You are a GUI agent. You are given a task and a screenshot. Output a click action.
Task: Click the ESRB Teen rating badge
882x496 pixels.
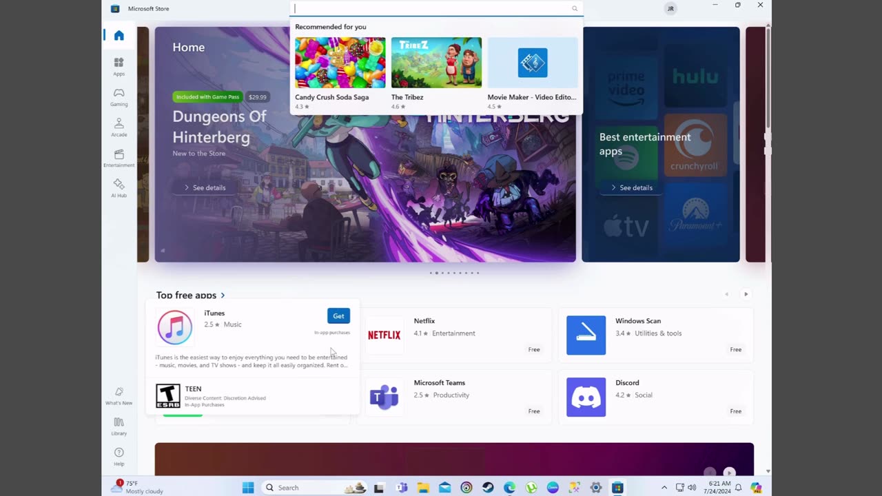[x=168, y=395]
